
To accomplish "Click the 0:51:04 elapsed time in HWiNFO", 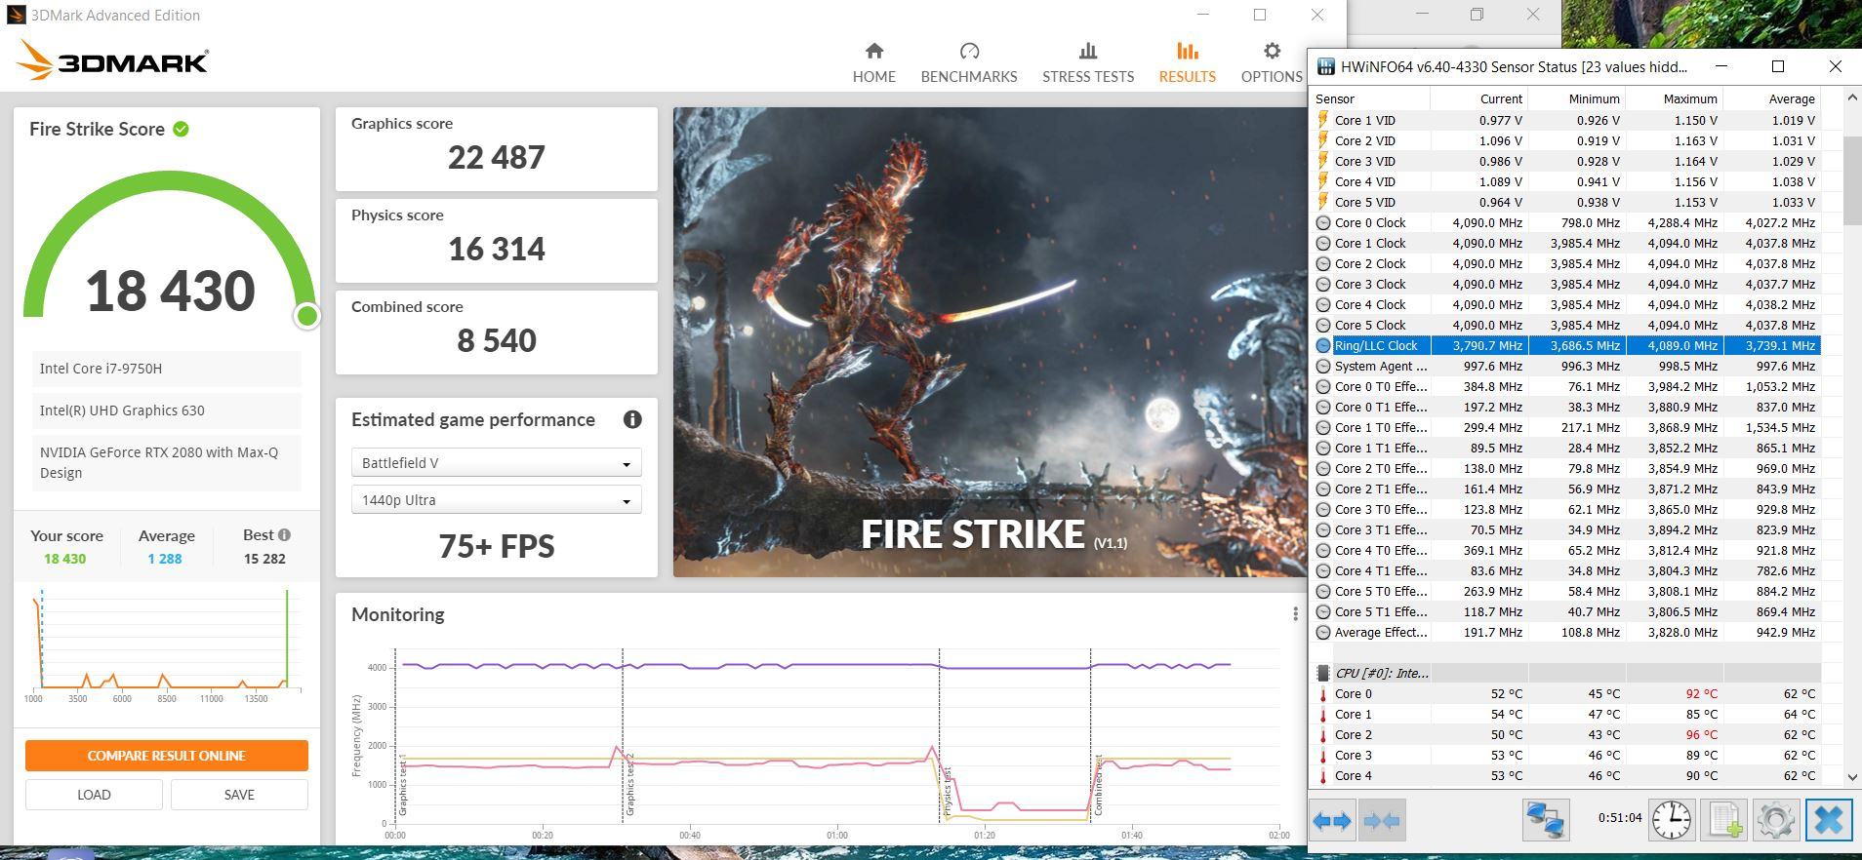I will tap(1620, 818).
